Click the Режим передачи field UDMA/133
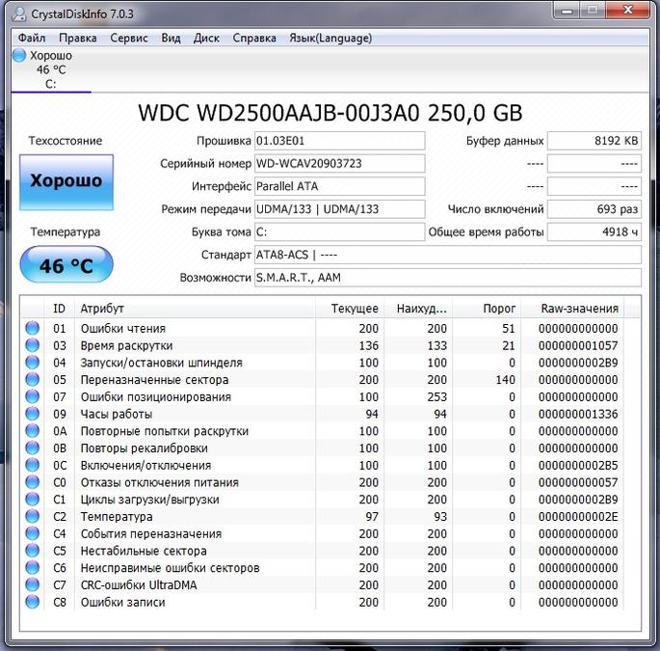Image resolution: width=660 pixels, height=651 pixels. 340,209
